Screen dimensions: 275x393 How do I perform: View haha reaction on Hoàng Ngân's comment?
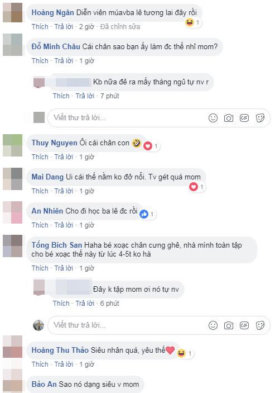[190, 22]
